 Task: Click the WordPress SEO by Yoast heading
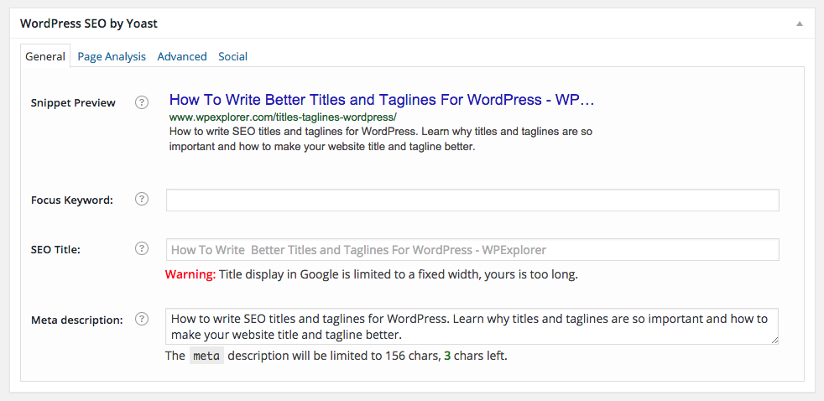click(x=89, y=23)
